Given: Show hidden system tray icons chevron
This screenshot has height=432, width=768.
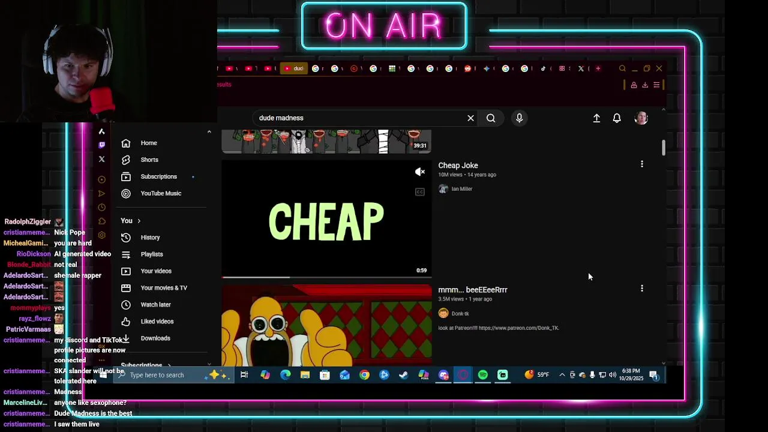Looking at the screenshot, I should [562, 375].
